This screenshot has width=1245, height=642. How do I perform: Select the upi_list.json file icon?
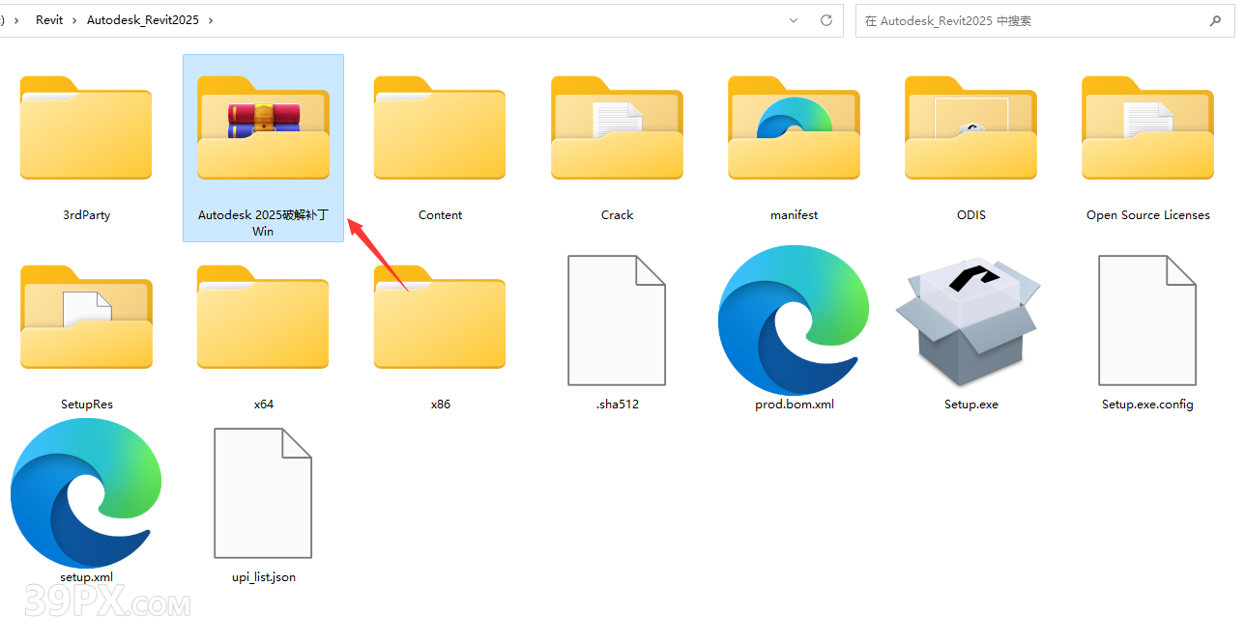(x=263, y=493)
